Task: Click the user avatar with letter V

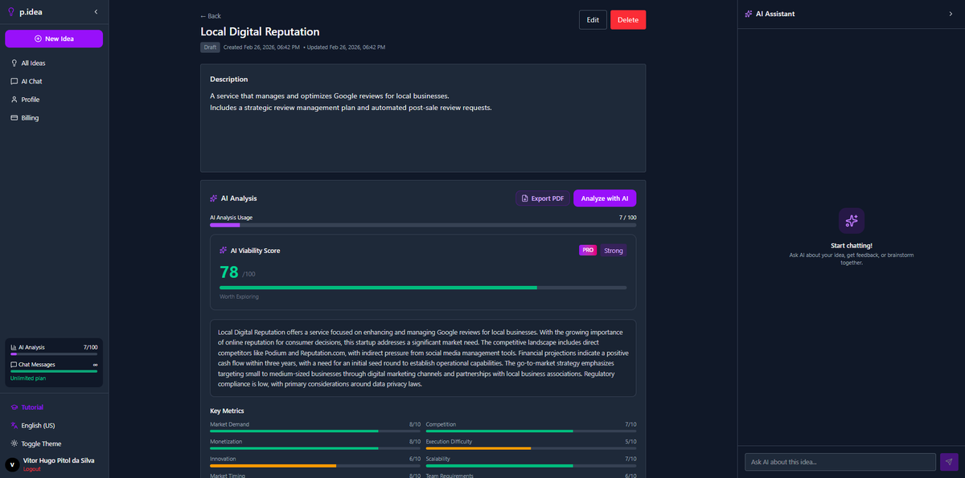Action: [12, 464]
